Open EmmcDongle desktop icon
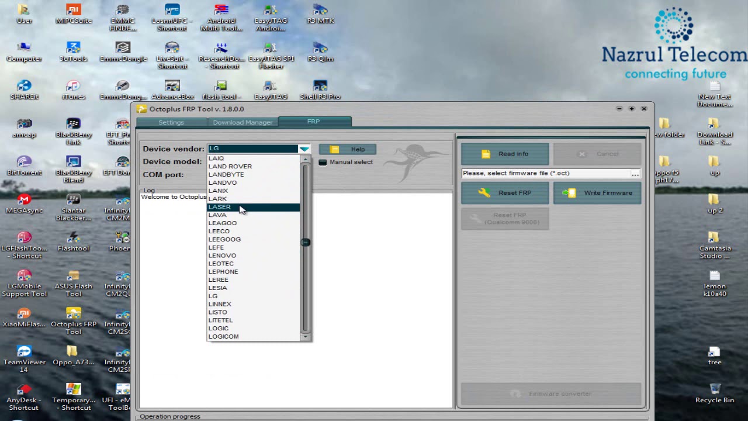The height and width of the screenshot is (421, 748). click(123, 52)
